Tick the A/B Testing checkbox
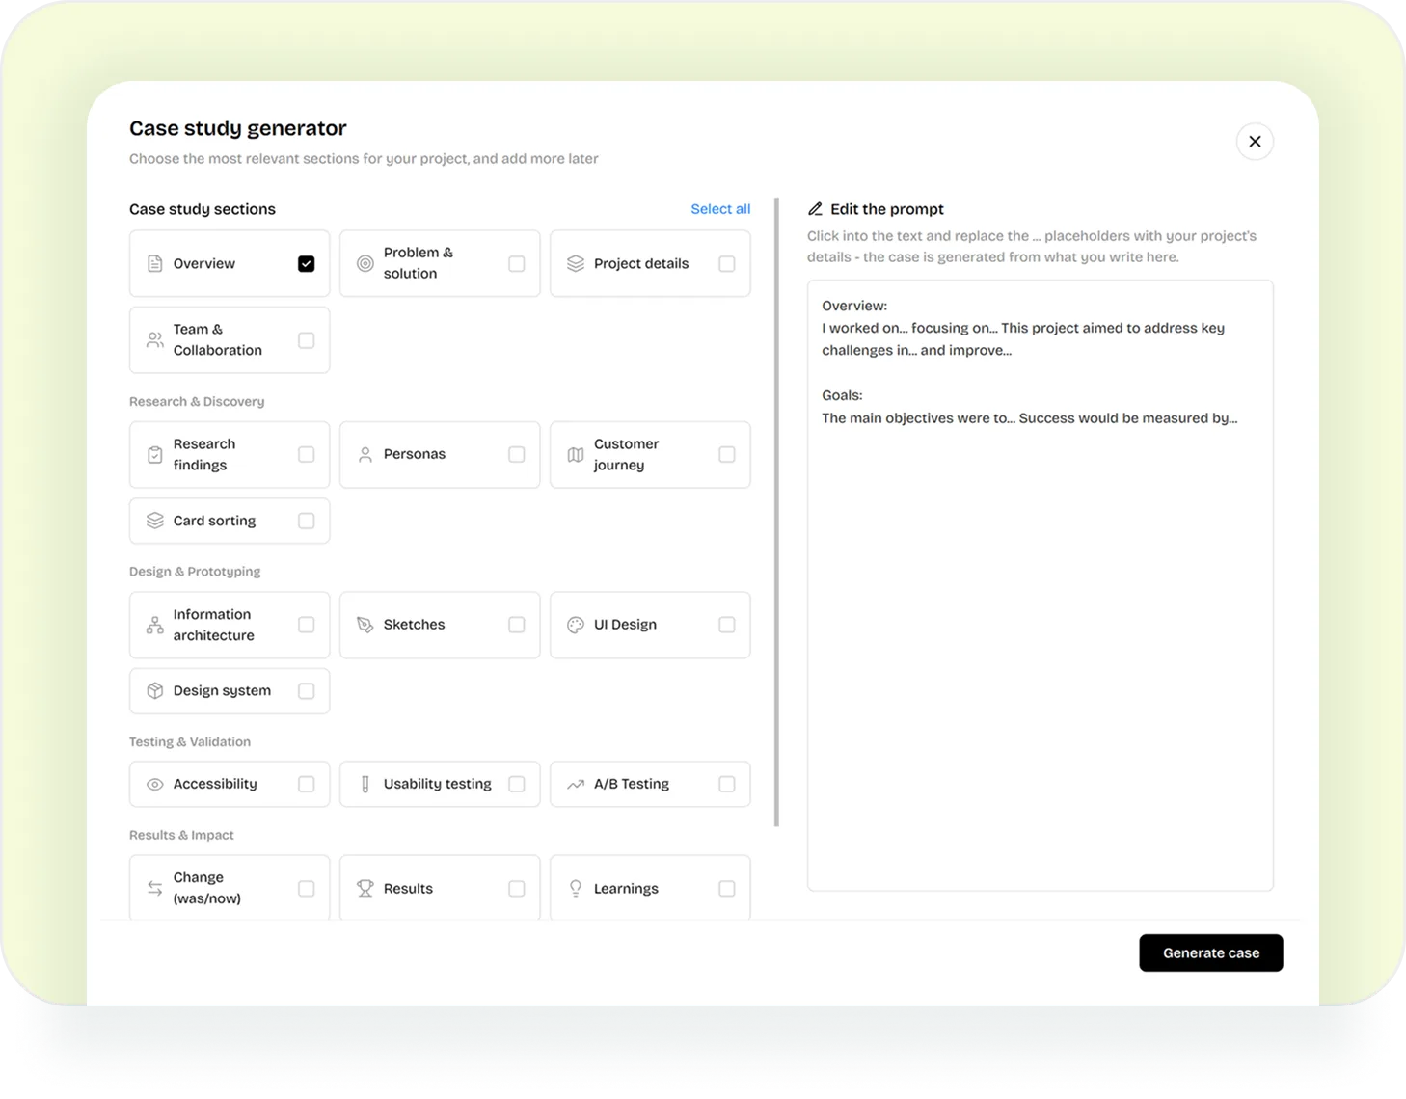 pos(727,785)
